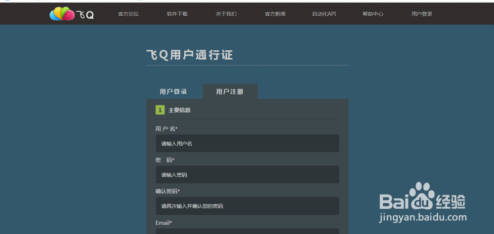The width and height of the screenshot is (494, 234).
Task: Click the 请再次输入并确认您的密码 field
Action: coord(247,206)
